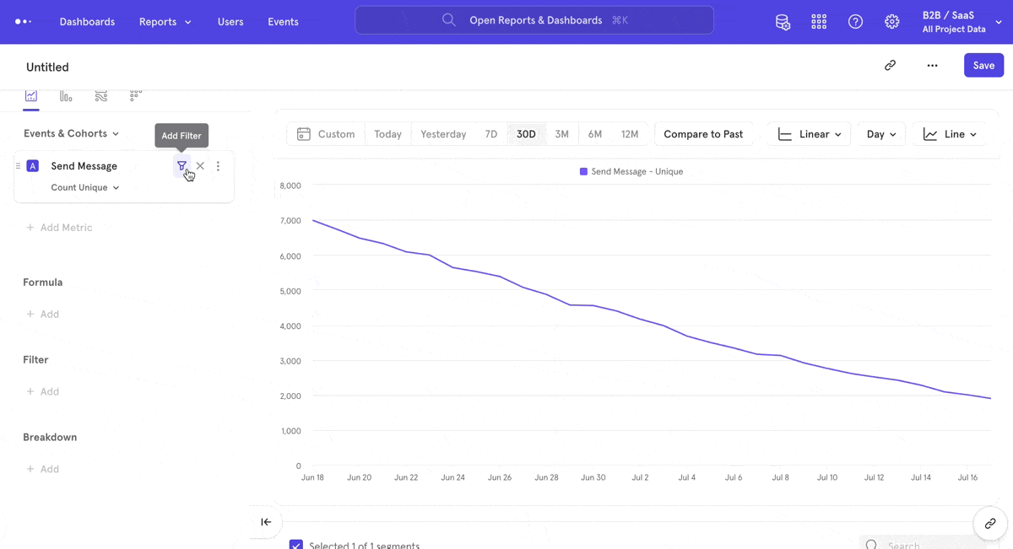Viewport: 1013px width, 549px height.
Task: Remove the Send Message metric with X
Action: coord(200,166)
